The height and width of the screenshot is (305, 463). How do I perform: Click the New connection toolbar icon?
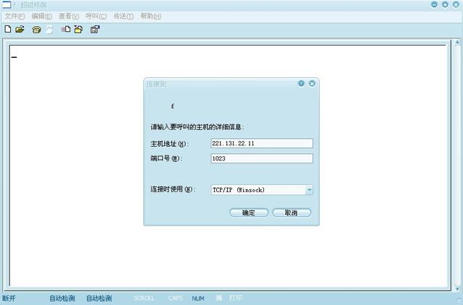point(8,29)
